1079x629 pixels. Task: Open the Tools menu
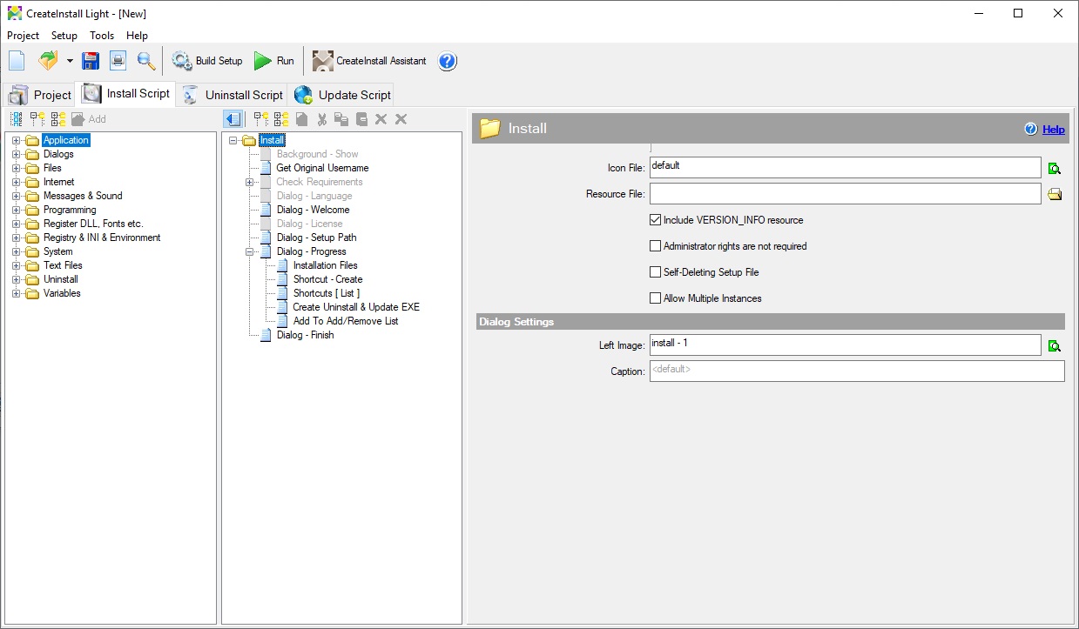click(102, 36)
